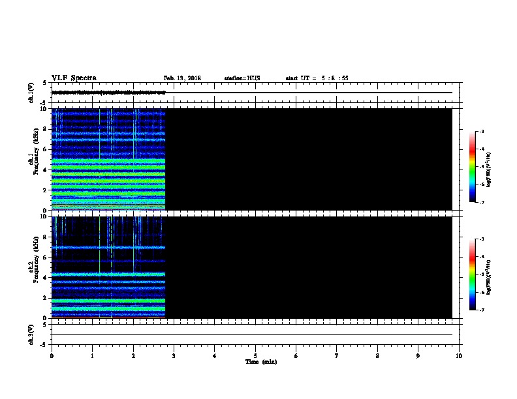This screenshot has height=399, width=517.
Task: Click the time axis tick label "8"
Action: click(377, 355)
